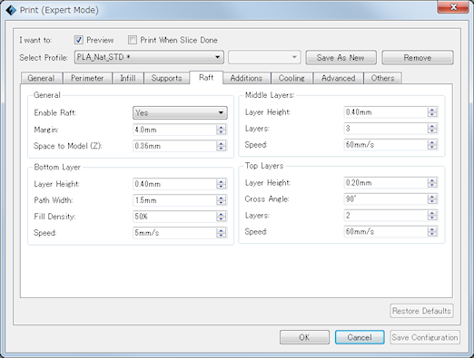
Task: Adjust Middle Layers' Layers count spinner
Action: pos(432,129)
